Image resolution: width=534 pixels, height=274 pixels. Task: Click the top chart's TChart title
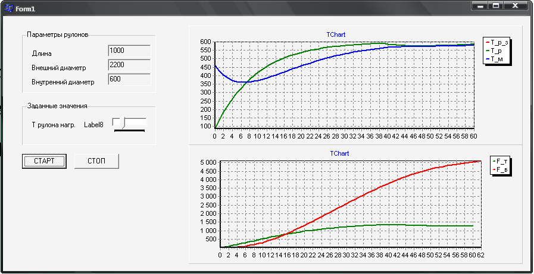pos(336,34)
